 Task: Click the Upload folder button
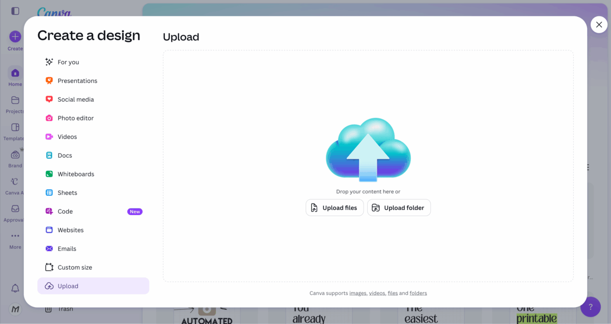[x=399, y=208]
